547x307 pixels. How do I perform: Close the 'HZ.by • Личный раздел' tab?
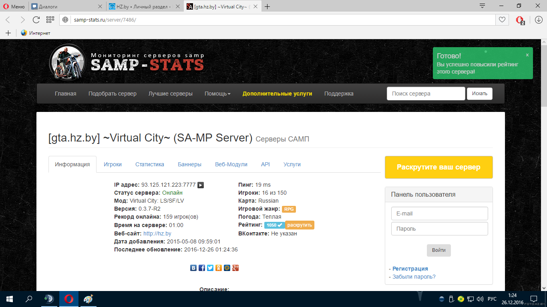[178, 6]
